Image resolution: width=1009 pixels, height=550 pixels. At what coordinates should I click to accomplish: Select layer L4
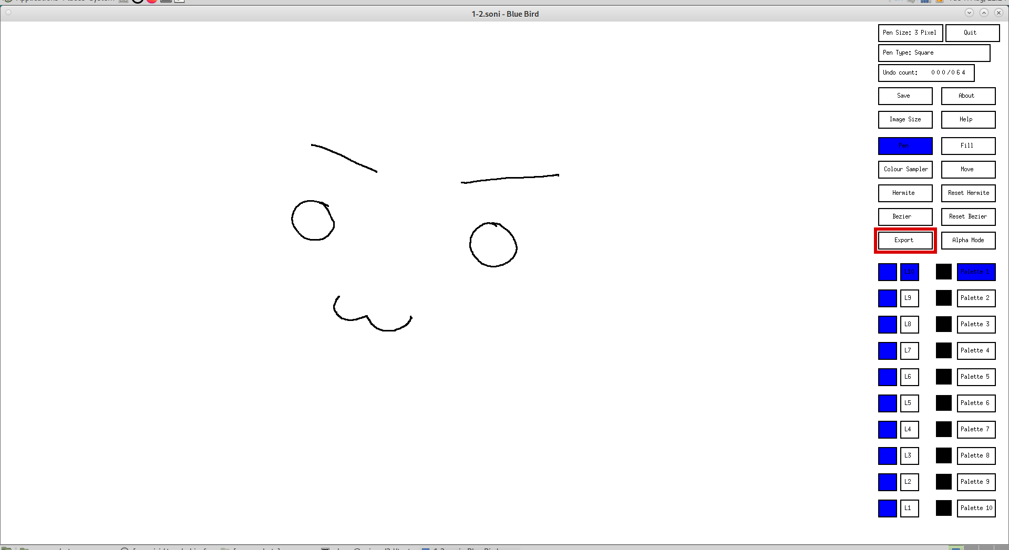(x=909, y=429)
